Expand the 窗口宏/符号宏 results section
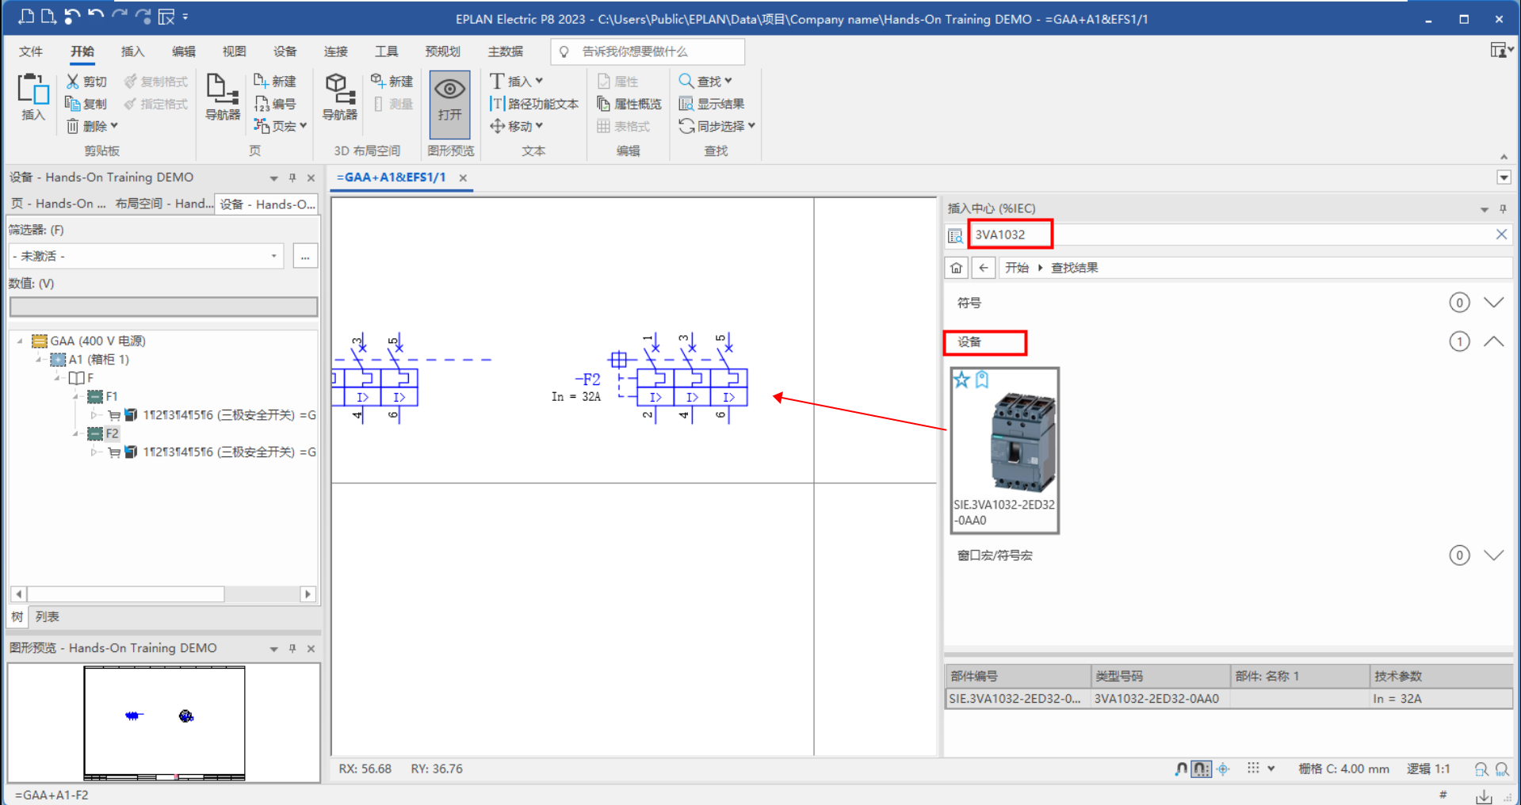This screenshot has width=1521, height=805. pos(1493,555)
